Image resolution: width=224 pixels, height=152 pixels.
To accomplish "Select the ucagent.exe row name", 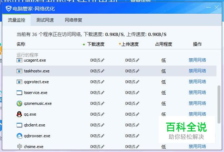I will 35,60.
